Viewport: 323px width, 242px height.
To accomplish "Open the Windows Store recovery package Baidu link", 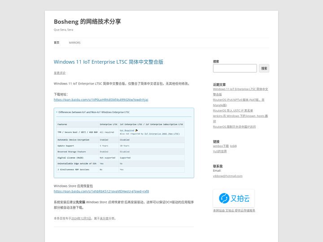I will pyautogui.click(x=101, y=191).
